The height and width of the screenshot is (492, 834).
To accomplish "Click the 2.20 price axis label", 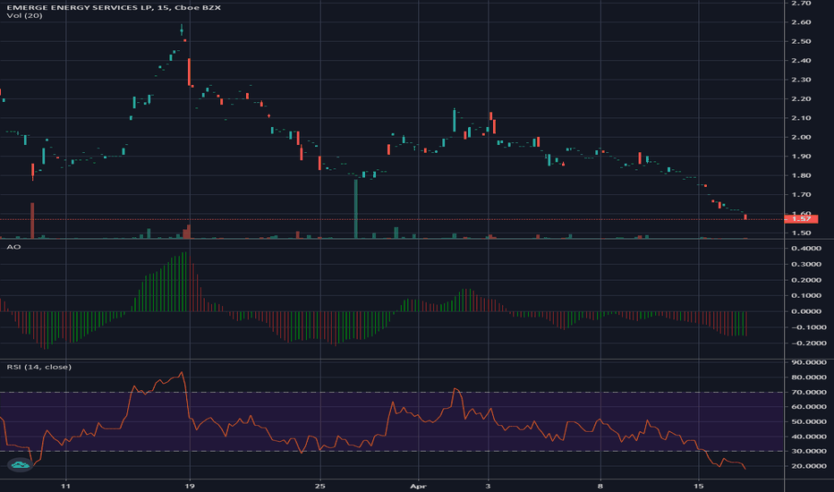I will click(x=801, y=99).
